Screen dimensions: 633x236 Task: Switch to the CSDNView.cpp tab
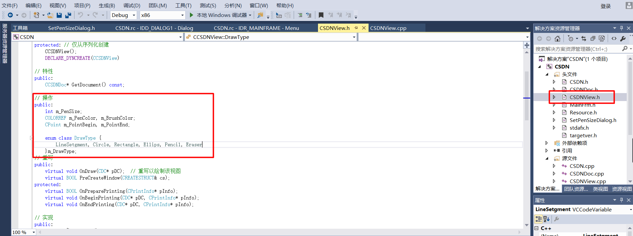(x=388, y=28)
